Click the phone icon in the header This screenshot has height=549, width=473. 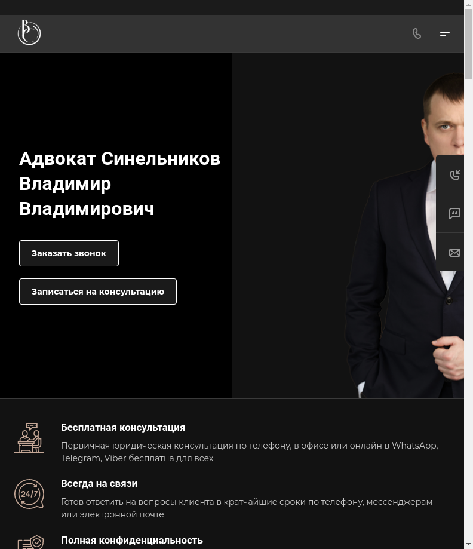point(417,33)
